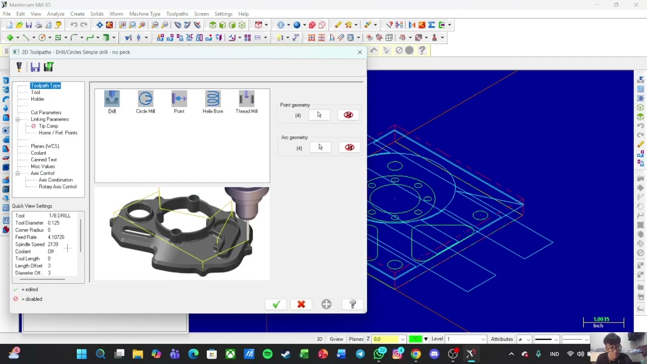Open the line width dropdown
The height and width of the screenshot is (364, 647).
tap(586, 339)
